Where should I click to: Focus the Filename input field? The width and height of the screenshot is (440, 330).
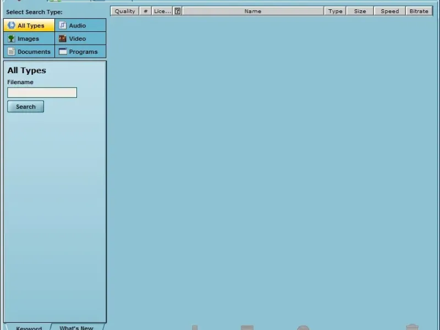pyautogui.click(x=42, y=92)
